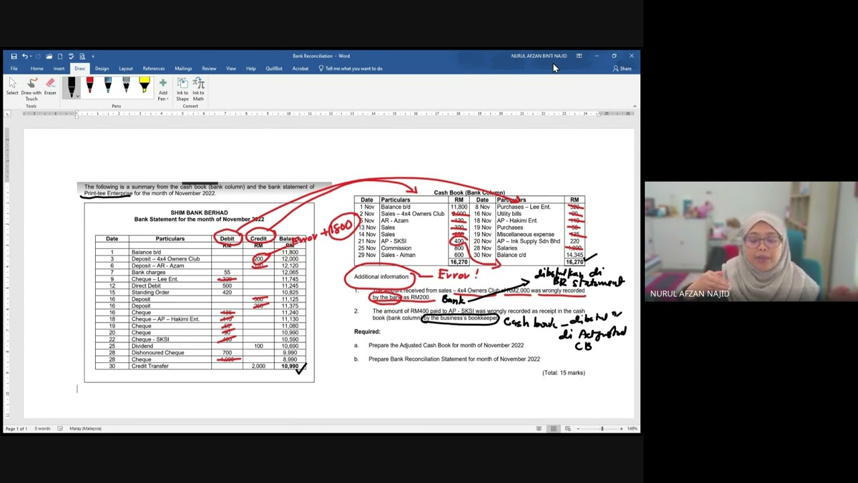This screenshot has width=858, height=483.
Task: Switch to the Home tab
Action: (37, 68)
